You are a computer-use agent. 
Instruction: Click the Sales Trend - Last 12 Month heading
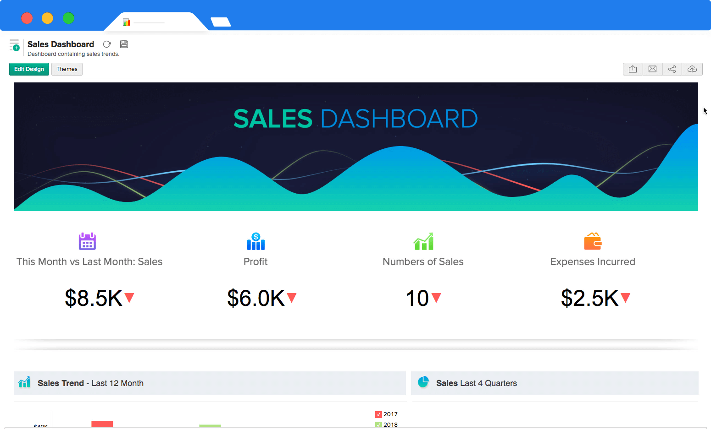click(90, 383)
